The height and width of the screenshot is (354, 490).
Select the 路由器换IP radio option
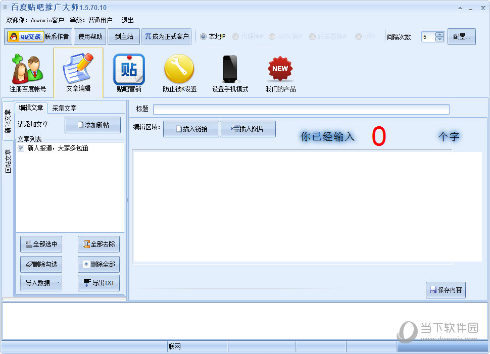pos(328,36)
